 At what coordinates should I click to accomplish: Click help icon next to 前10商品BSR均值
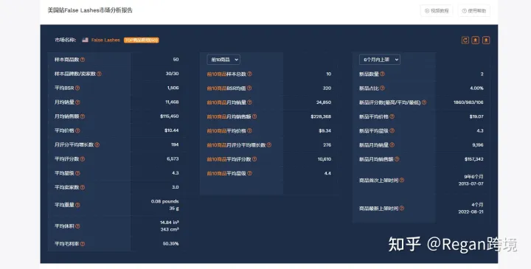pyautogui.click(x=249, y=88)
